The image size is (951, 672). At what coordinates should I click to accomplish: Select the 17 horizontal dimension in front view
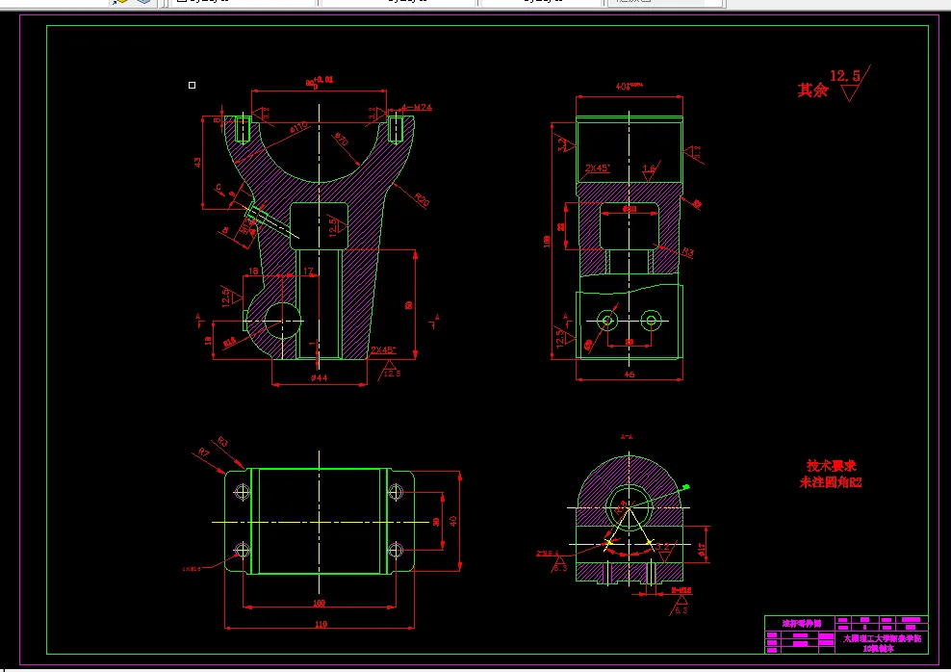[x=308, y=271]
